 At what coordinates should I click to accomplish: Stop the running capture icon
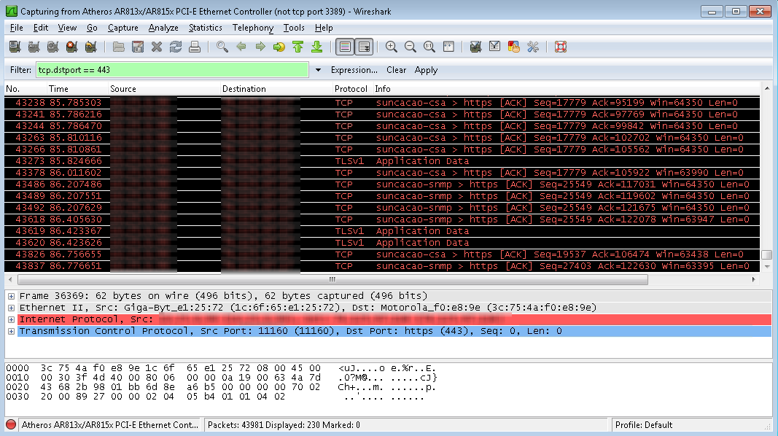(x=71, y=47)
